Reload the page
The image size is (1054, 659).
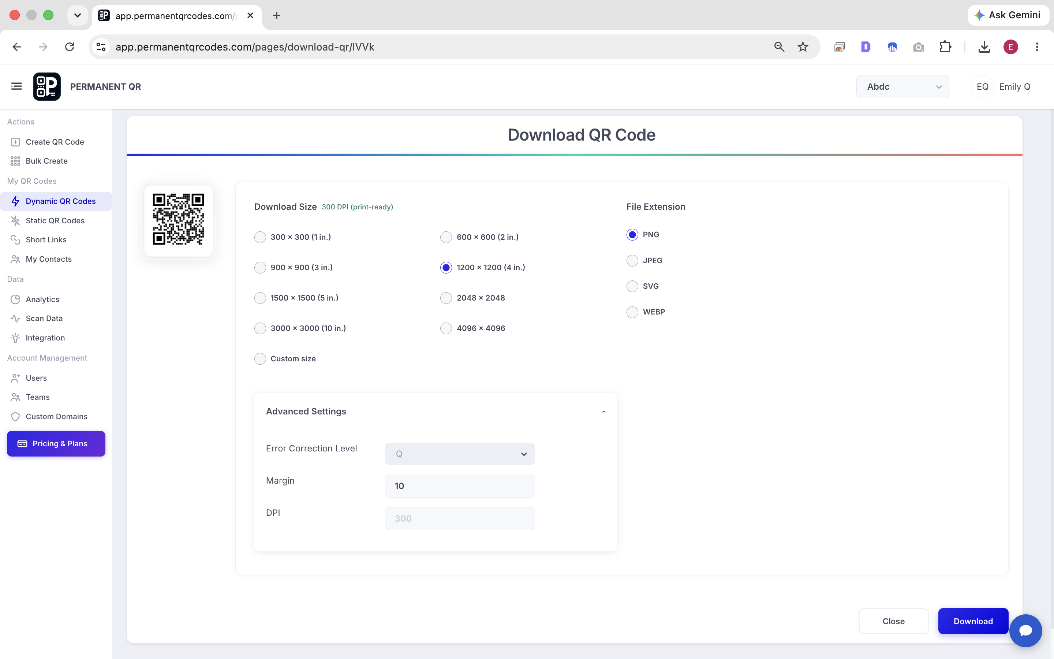(x=69, y=46)
